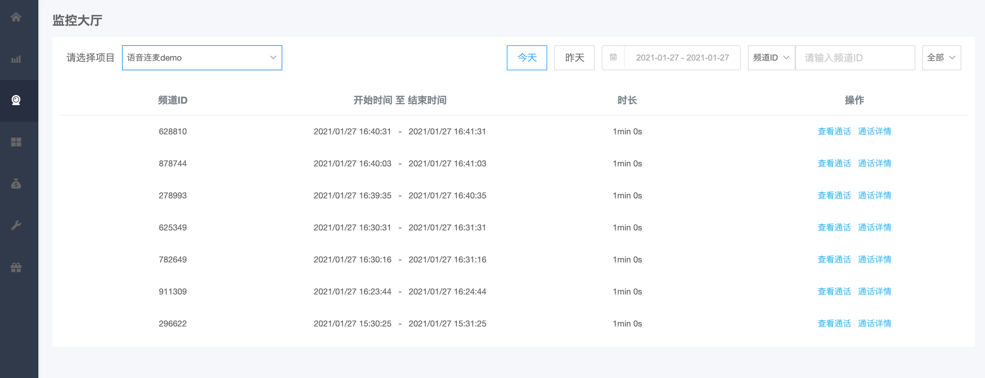Click the 开始时间 至 结束时间 column header
The image size is (985, 378).
pos(400,101)
